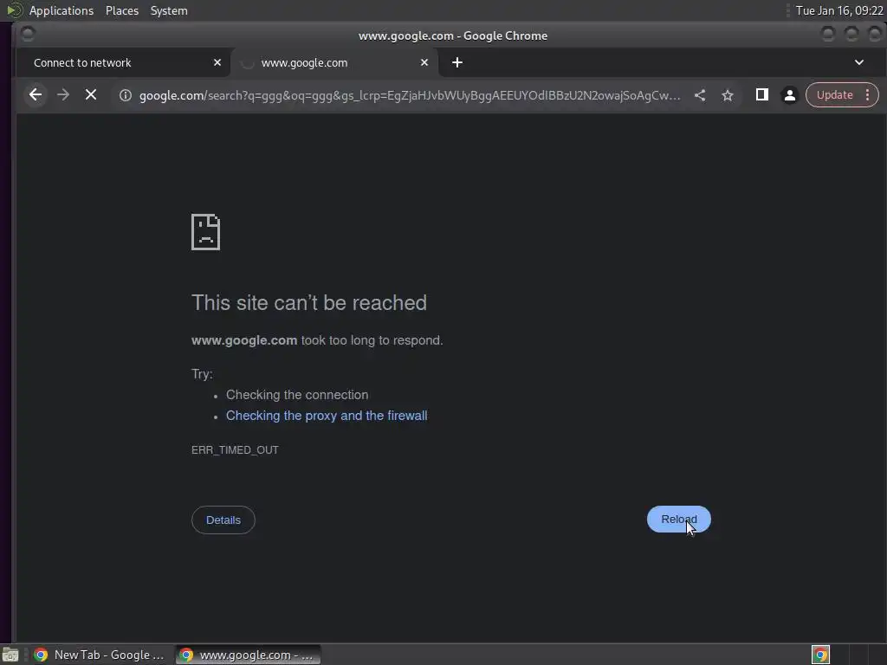
Task: Switch to the Connect to network tab
Action: click(x=123, y=62)
